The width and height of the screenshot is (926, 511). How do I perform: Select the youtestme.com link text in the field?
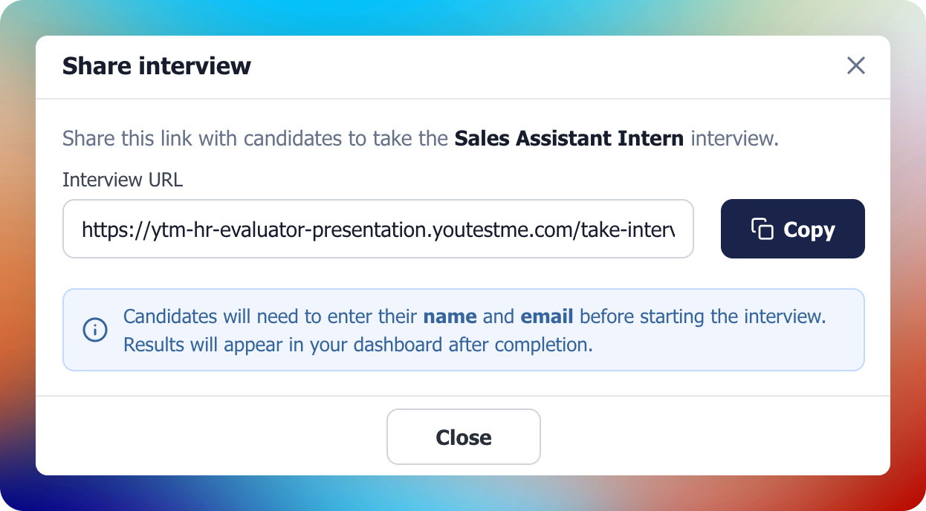(378, 229)
